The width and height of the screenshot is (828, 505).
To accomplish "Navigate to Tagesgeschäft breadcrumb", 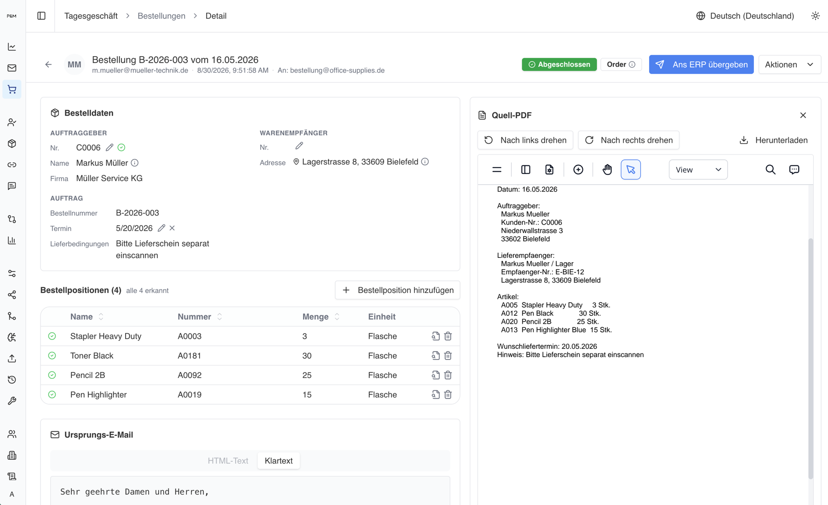I will [x=91, y=16].
